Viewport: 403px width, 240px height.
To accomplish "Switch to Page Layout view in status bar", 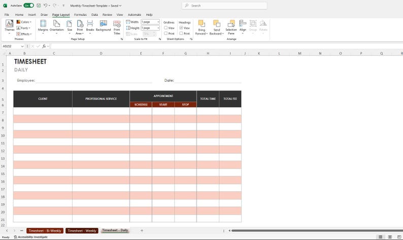I will [x=390, y=236].
